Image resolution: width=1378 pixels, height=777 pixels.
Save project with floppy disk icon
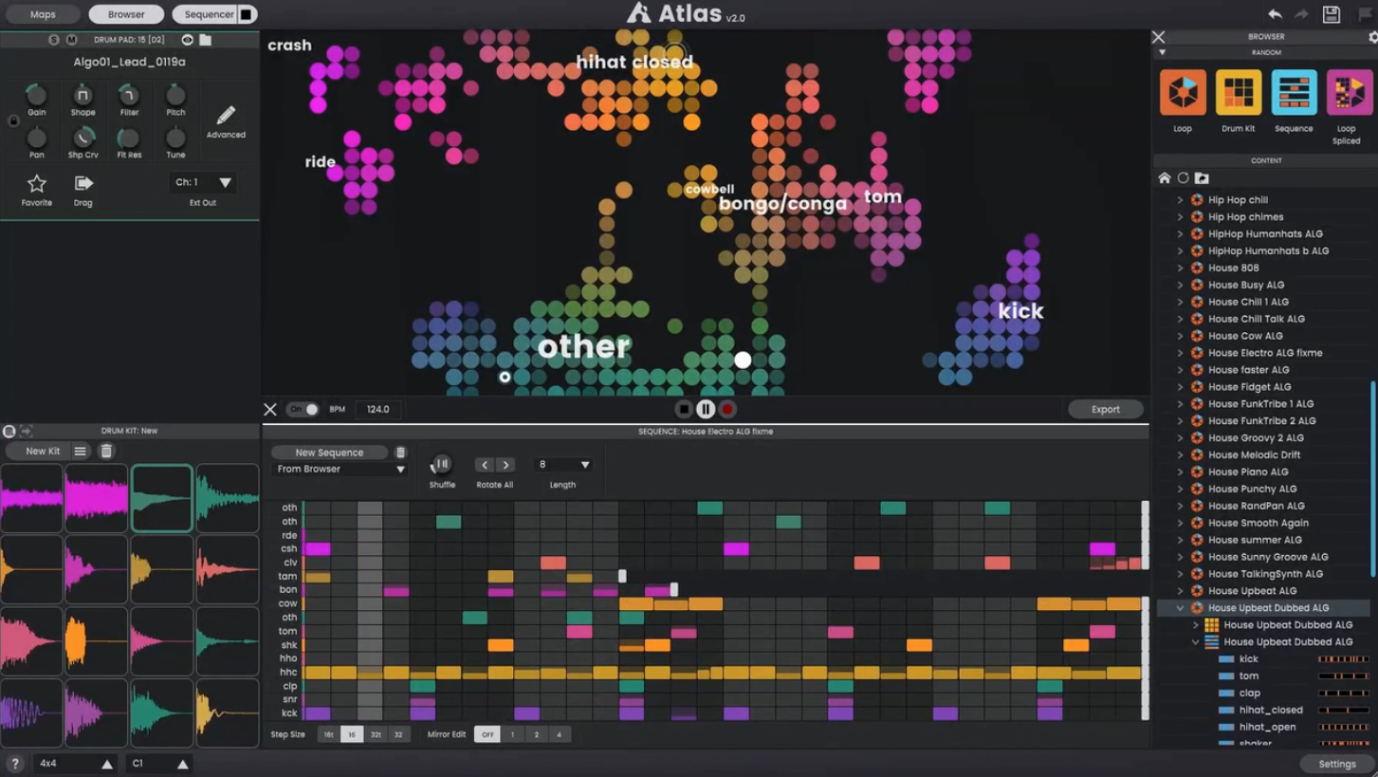1332,13
